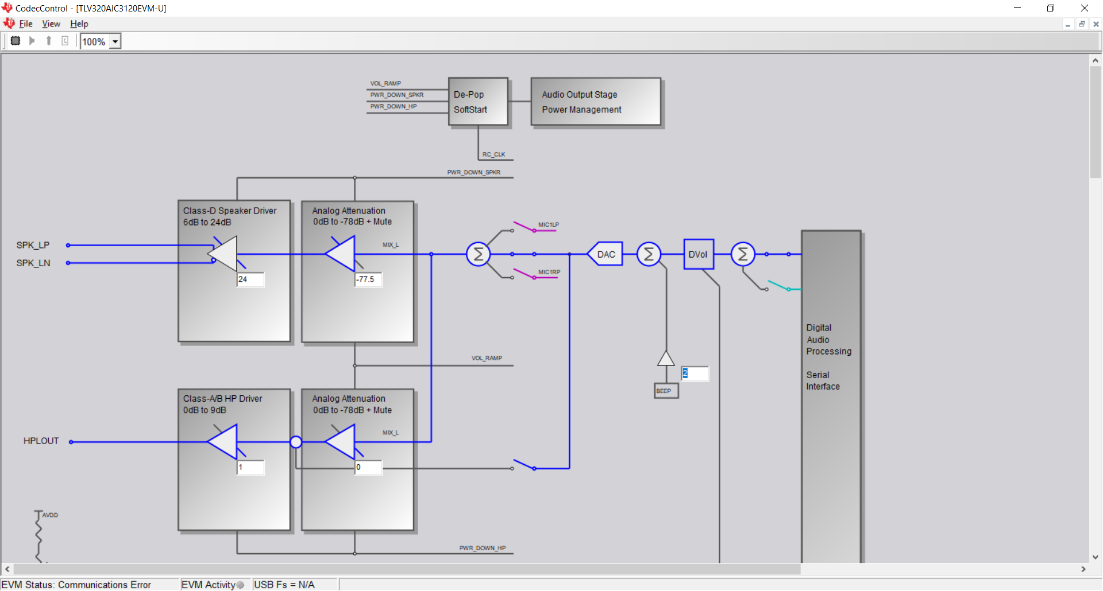This screenshot has width=1103, height=591.
Task: Click the speaker analog attenuation -77.5 field
Action: [368, 279]
